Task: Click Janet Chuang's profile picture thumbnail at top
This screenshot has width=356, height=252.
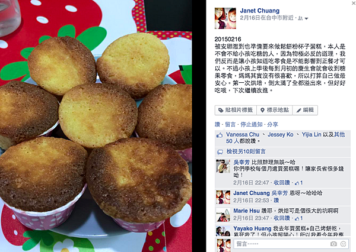Action: 225,18
